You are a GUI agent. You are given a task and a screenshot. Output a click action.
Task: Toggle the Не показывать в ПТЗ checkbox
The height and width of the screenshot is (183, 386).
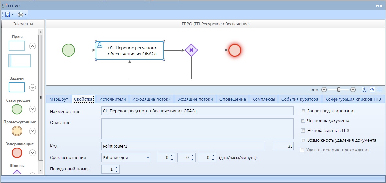click(x=303, y=131)
